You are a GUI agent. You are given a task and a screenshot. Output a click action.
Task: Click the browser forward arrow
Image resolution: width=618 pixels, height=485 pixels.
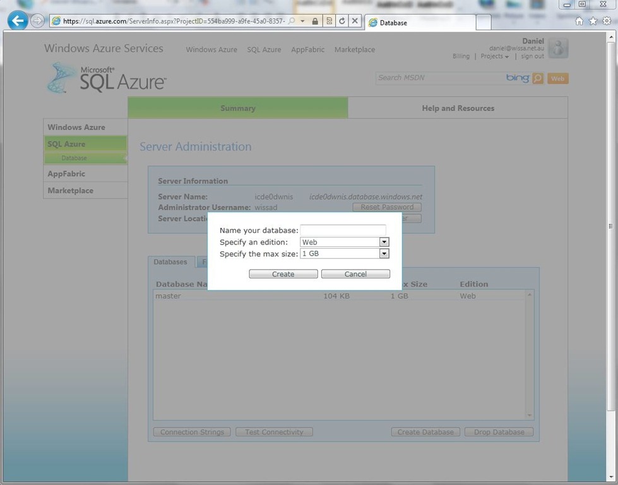pos(37,21)
